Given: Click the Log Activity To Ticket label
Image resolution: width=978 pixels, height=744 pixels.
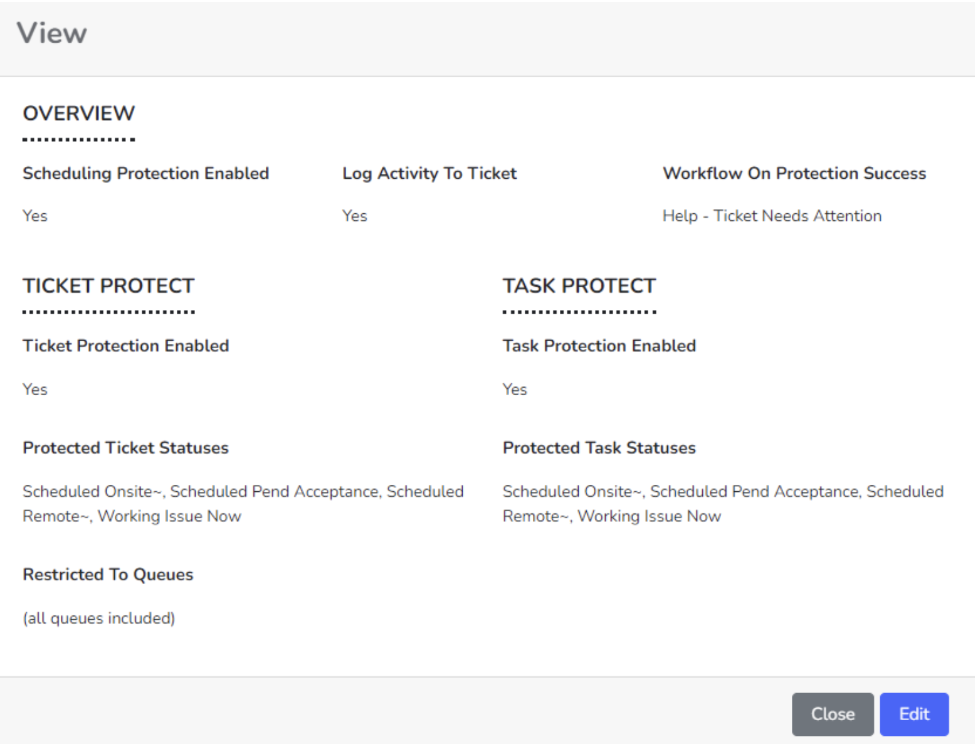Looking at the screenshot, I should tap(429, 173).
